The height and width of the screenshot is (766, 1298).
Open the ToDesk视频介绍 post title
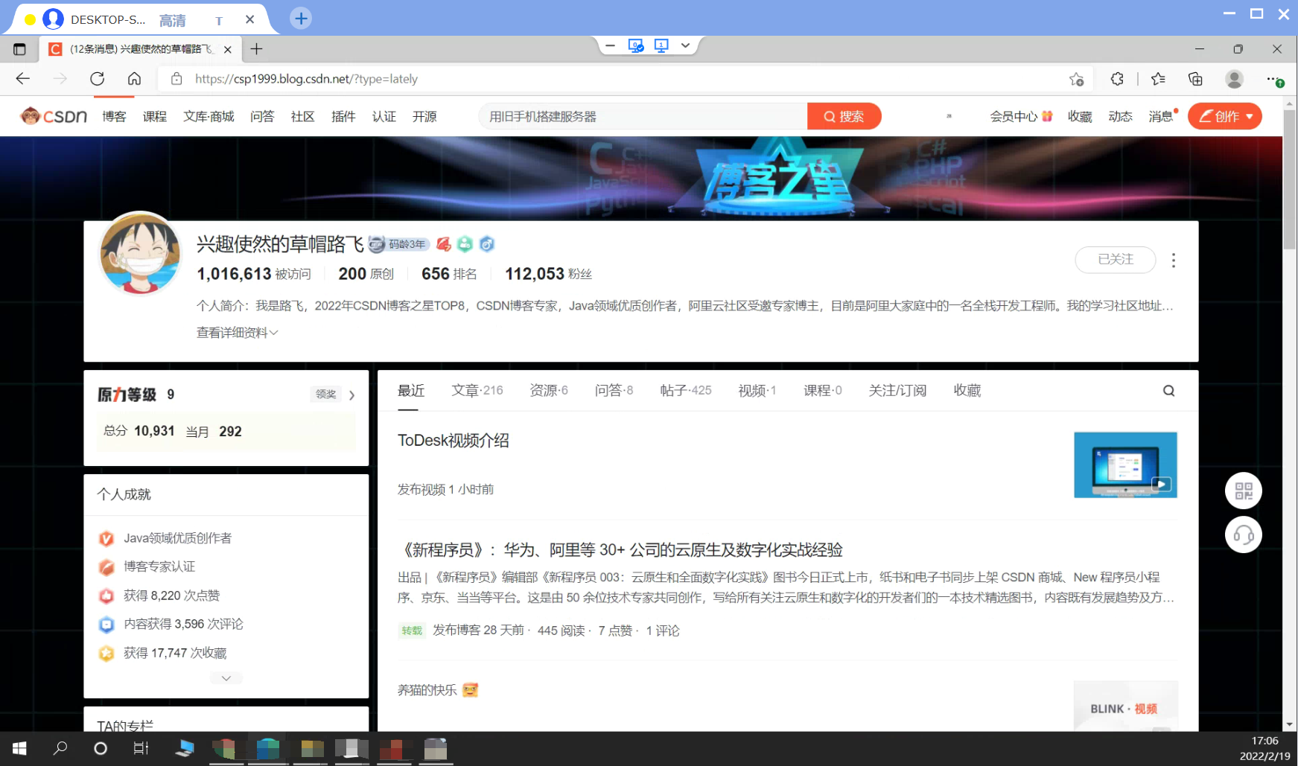point(454,441)
